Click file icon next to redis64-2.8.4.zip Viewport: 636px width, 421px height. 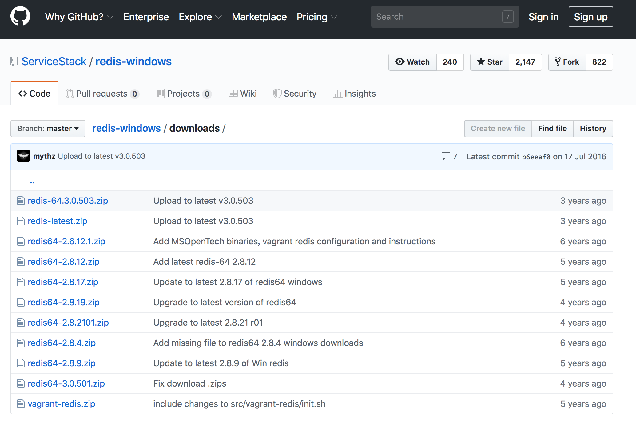[21, 343]
